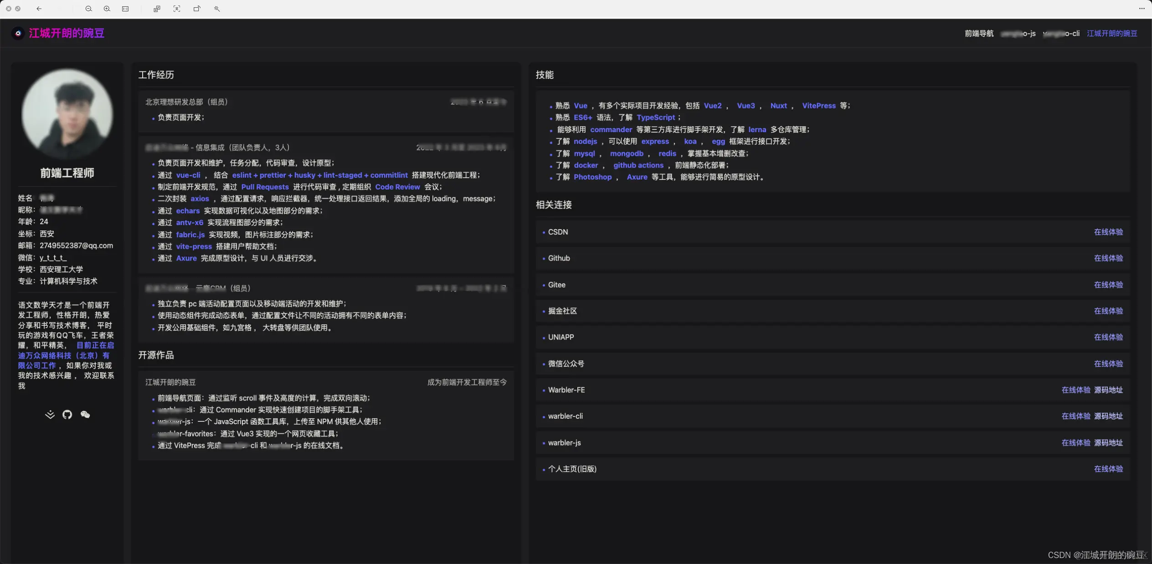Screen dimensions: 1152x564
Task: Zoom out with the magnifier minus icon
Action: (x=89, y=9)
